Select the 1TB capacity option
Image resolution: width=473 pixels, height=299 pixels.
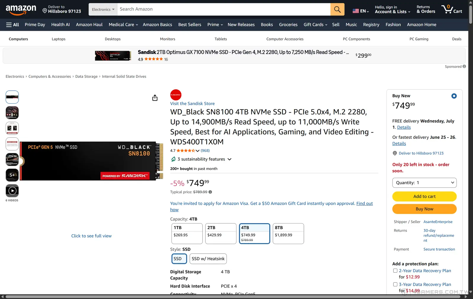point(187,233)
